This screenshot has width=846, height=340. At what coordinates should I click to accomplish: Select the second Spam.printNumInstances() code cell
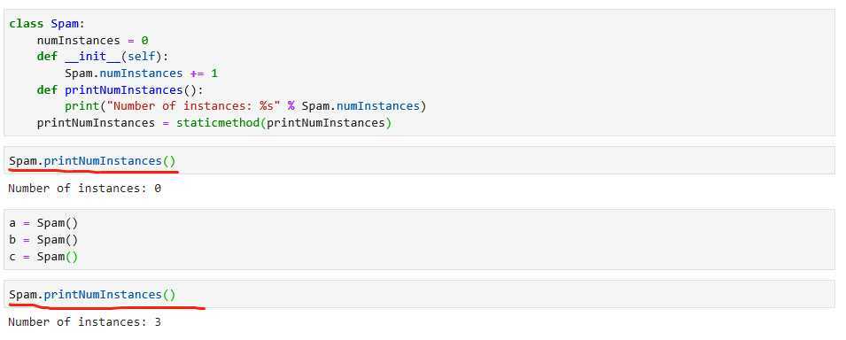tap(419, 294)
